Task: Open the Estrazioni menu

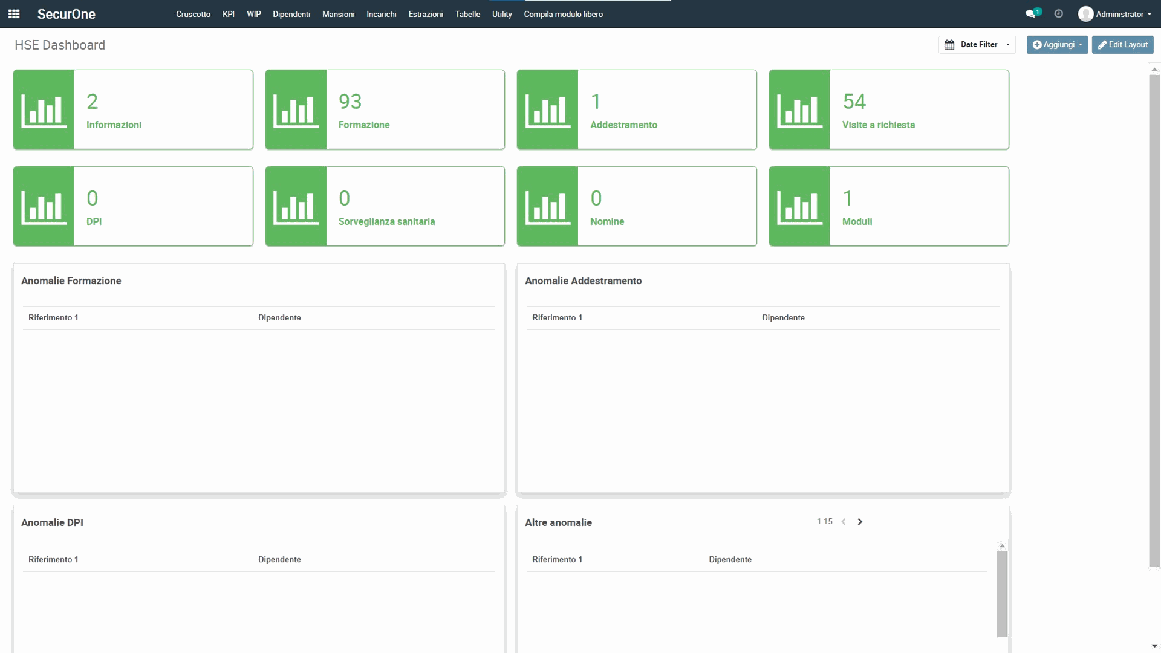Action: (425, 14)
